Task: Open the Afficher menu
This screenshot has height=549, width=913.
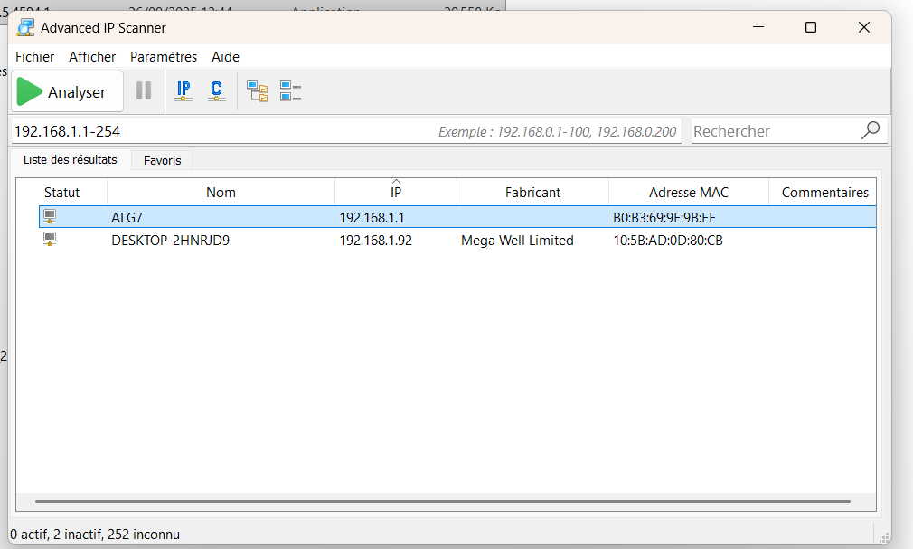Action: coord(92,56)
